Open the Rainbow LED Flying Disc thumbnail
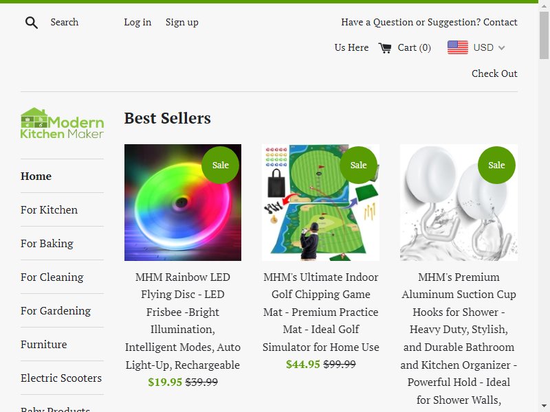 (183, 203)
